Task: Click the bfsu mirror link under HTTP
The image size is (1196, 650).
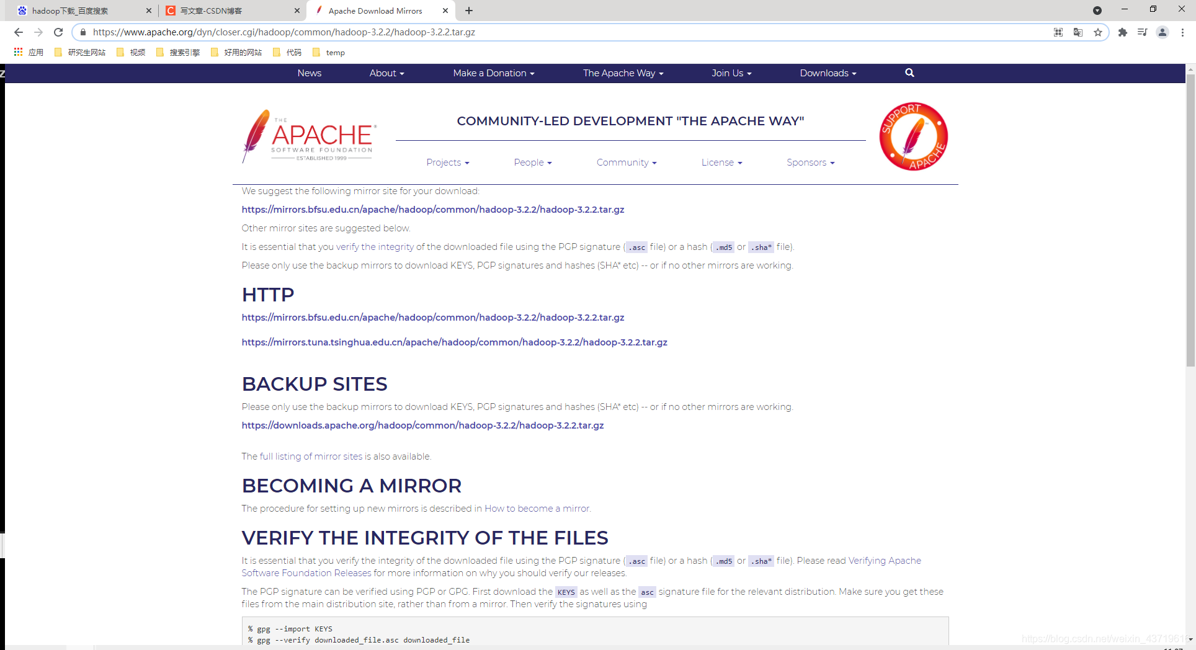Action: [433, 318]
